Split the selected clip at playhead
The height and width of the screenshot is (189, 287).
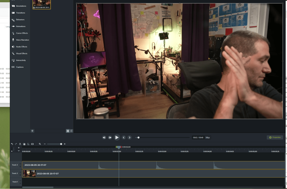pos(33,144)
